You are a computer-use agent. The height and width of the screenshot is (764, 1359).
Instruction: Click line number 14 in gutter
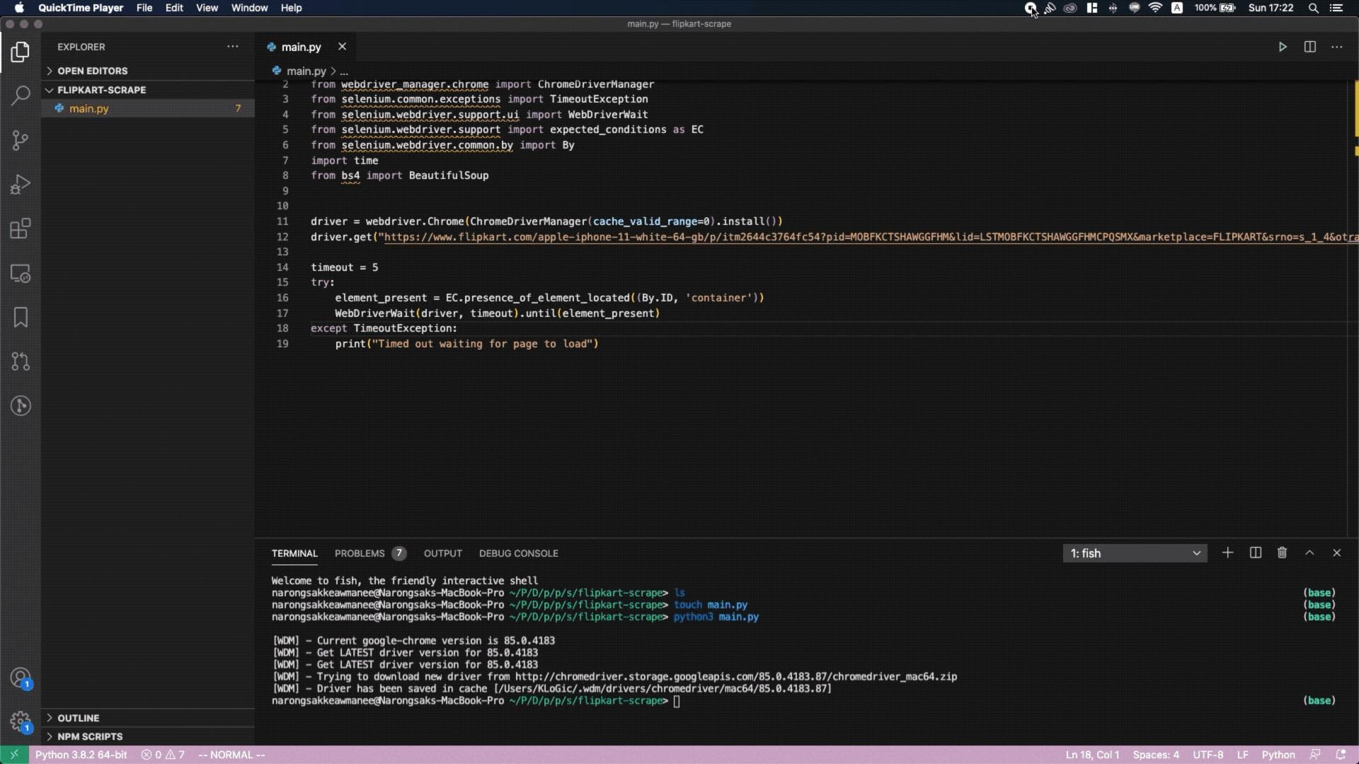[x=282, y=267]
